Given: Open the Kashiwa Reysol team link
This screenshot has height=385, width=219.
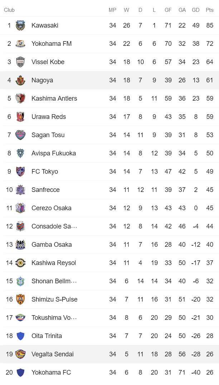Looking at the screenshot, I should point(54,263).
